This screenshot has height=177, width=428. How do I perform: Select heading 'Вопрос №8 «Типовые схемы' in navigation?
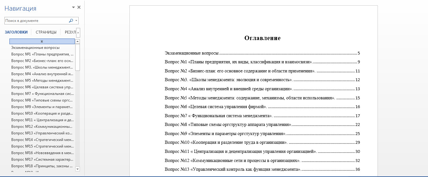tap(42, 100)
